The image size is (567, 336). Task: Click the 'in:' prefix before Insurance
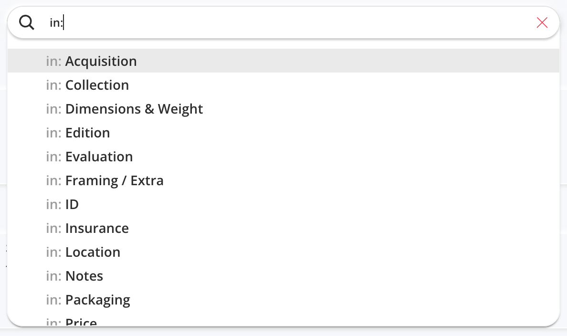(53, 228)
